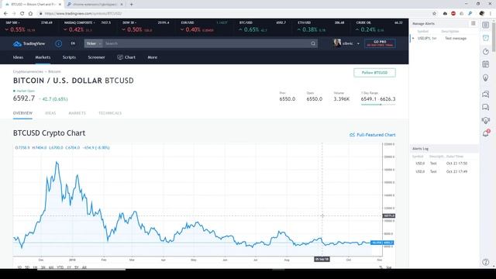Click the red adblock extension icon

pyautogui.click(x=453, y=13)
